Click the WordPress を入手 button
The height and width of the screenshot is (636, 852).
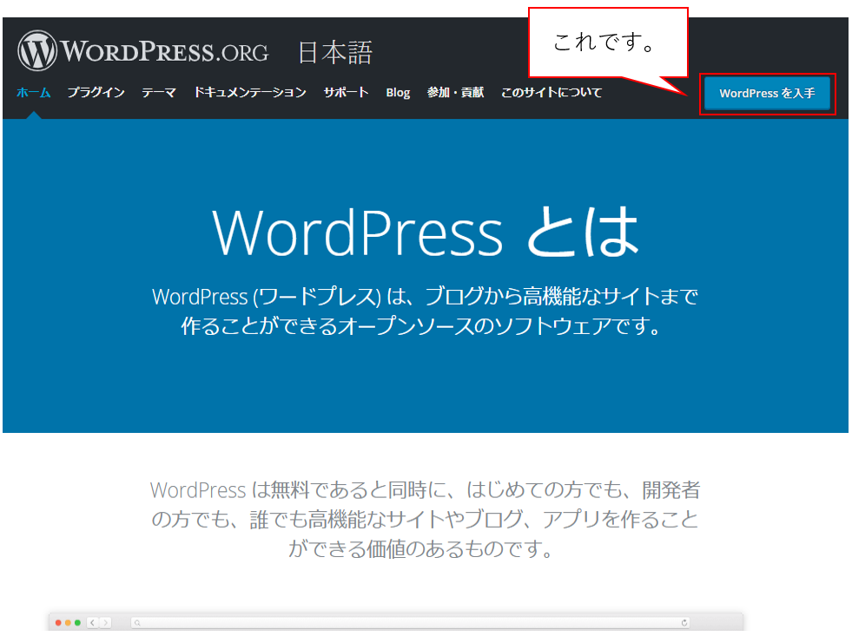[x=767, y=94]
